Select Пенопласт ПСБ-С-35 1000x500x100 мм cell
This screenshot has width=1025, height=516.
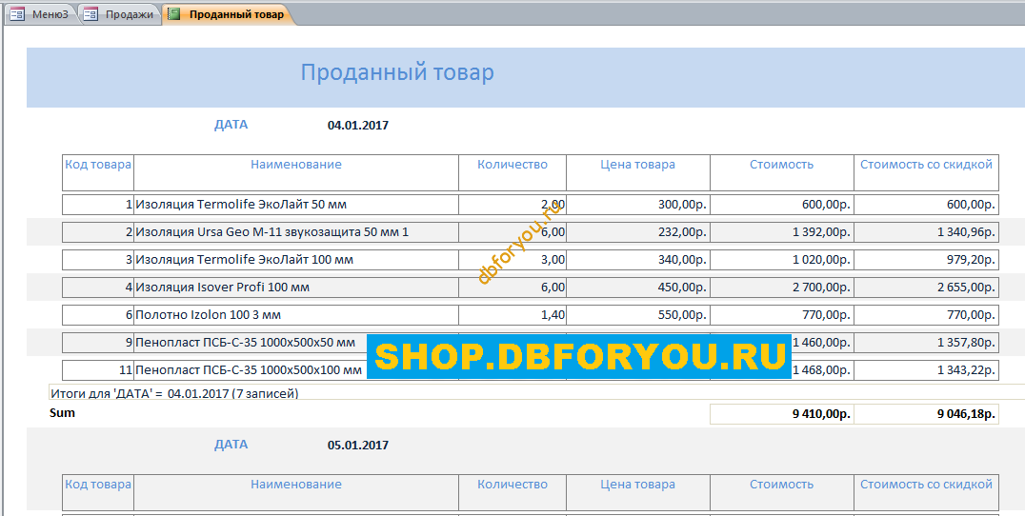pos(296,370)
